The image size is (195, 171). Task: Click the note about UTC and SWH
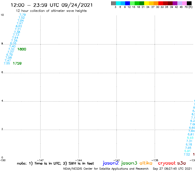(x=55, y=163)
